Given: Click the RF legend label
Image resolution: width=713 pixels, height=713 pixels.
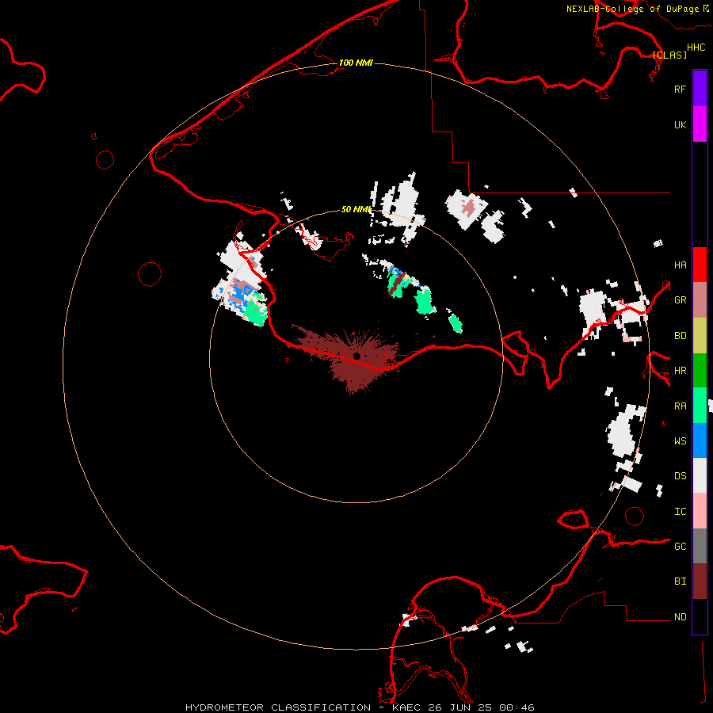Looking at the screenshot, I should tap(680, 89).
